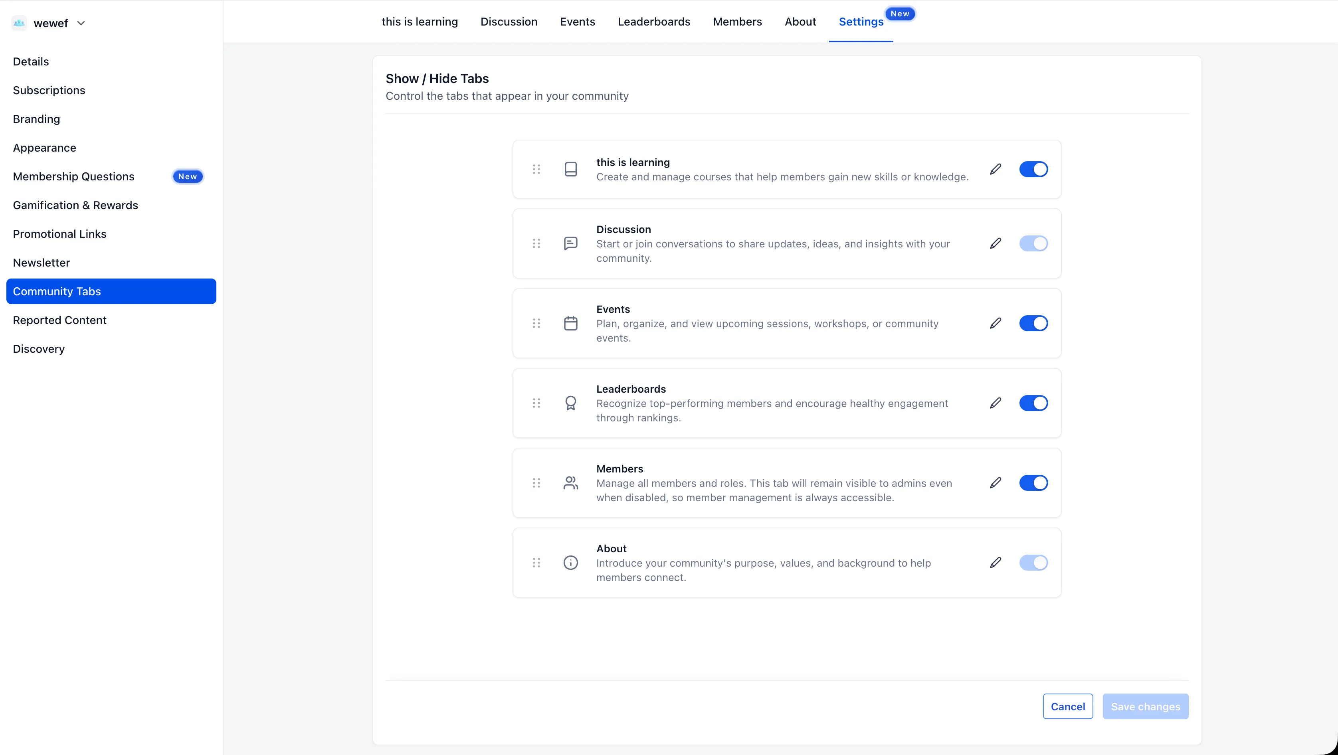Open Subscriptions in the settings sidebar
This screenshot has height=755, width=1338.
click(111, 90)
